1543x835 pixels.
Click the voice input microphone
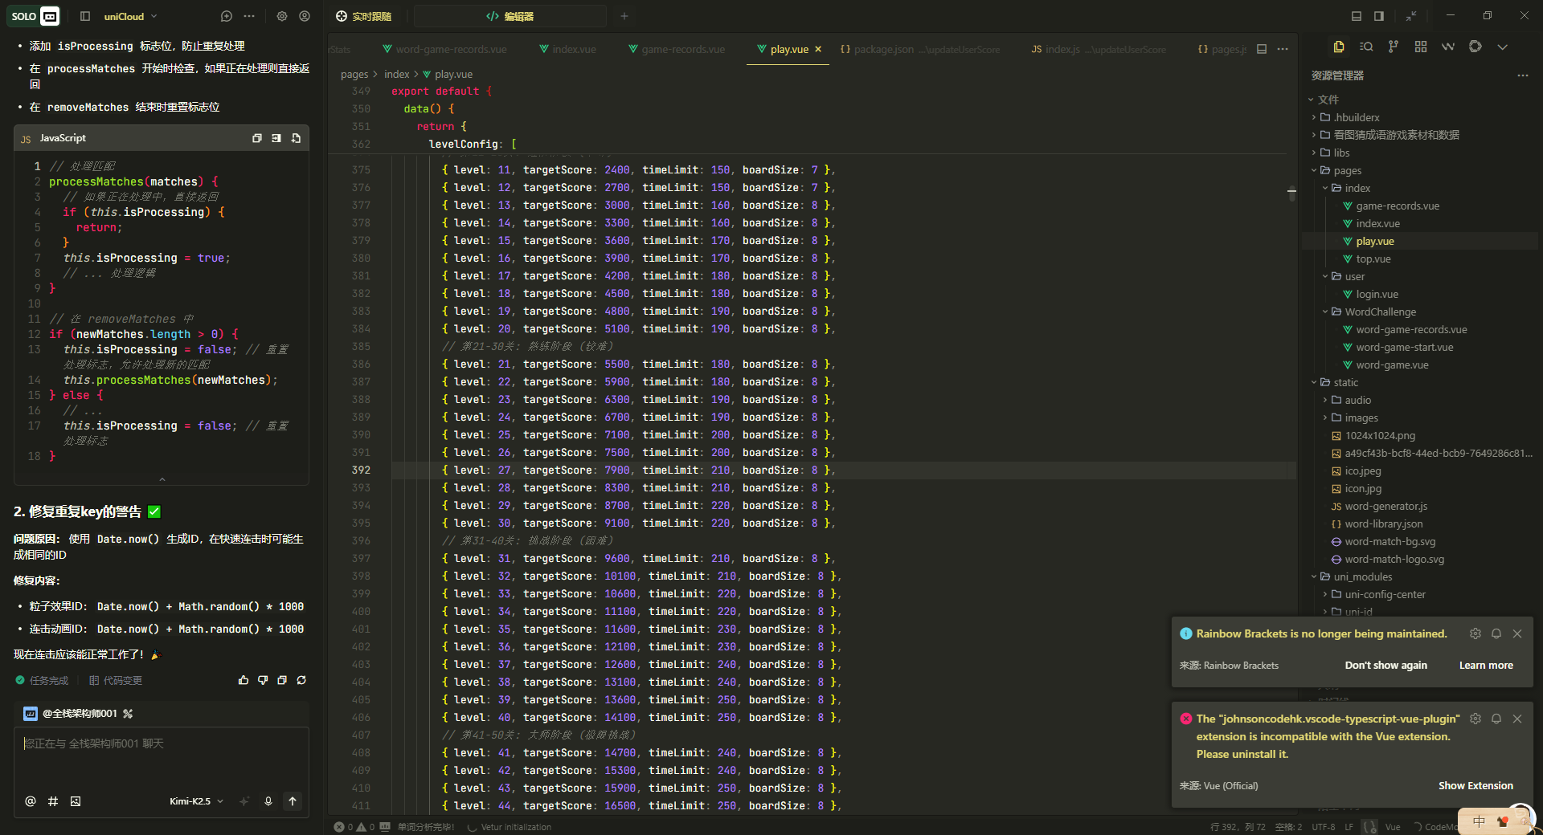(268, 801)
